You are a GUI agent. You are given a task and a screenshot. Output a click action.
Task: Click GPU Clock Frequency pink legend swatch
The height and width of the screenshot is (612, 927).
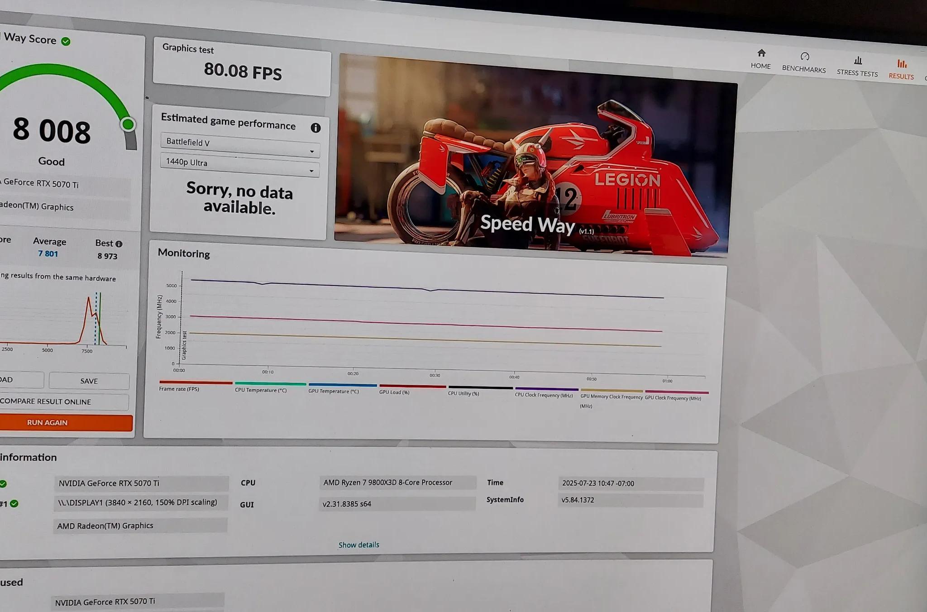pos(676,392)
